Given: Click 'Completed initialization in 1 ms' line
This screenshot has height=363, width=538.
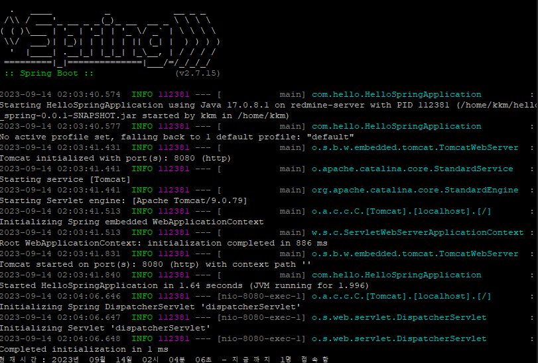Looking at the screenshot, I should click(84, 349).
